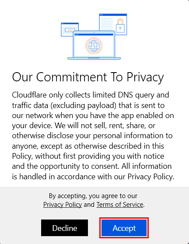Image resolution: width=189 pixels, height=244 pixels.
Task: Click the word 'Cloudflare' in the paragraph
Action: tap(29, 95)
